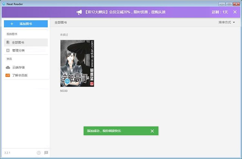Viewport: 242px width, 159px height.
Task: Click the feedback message icon
Action: pos(46,153)
